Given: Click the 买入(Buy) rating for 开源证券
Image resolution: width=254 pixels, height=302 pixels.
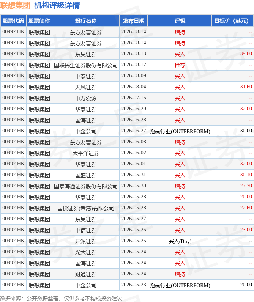Looking at the screenshot, I should [x=180, y=241].
